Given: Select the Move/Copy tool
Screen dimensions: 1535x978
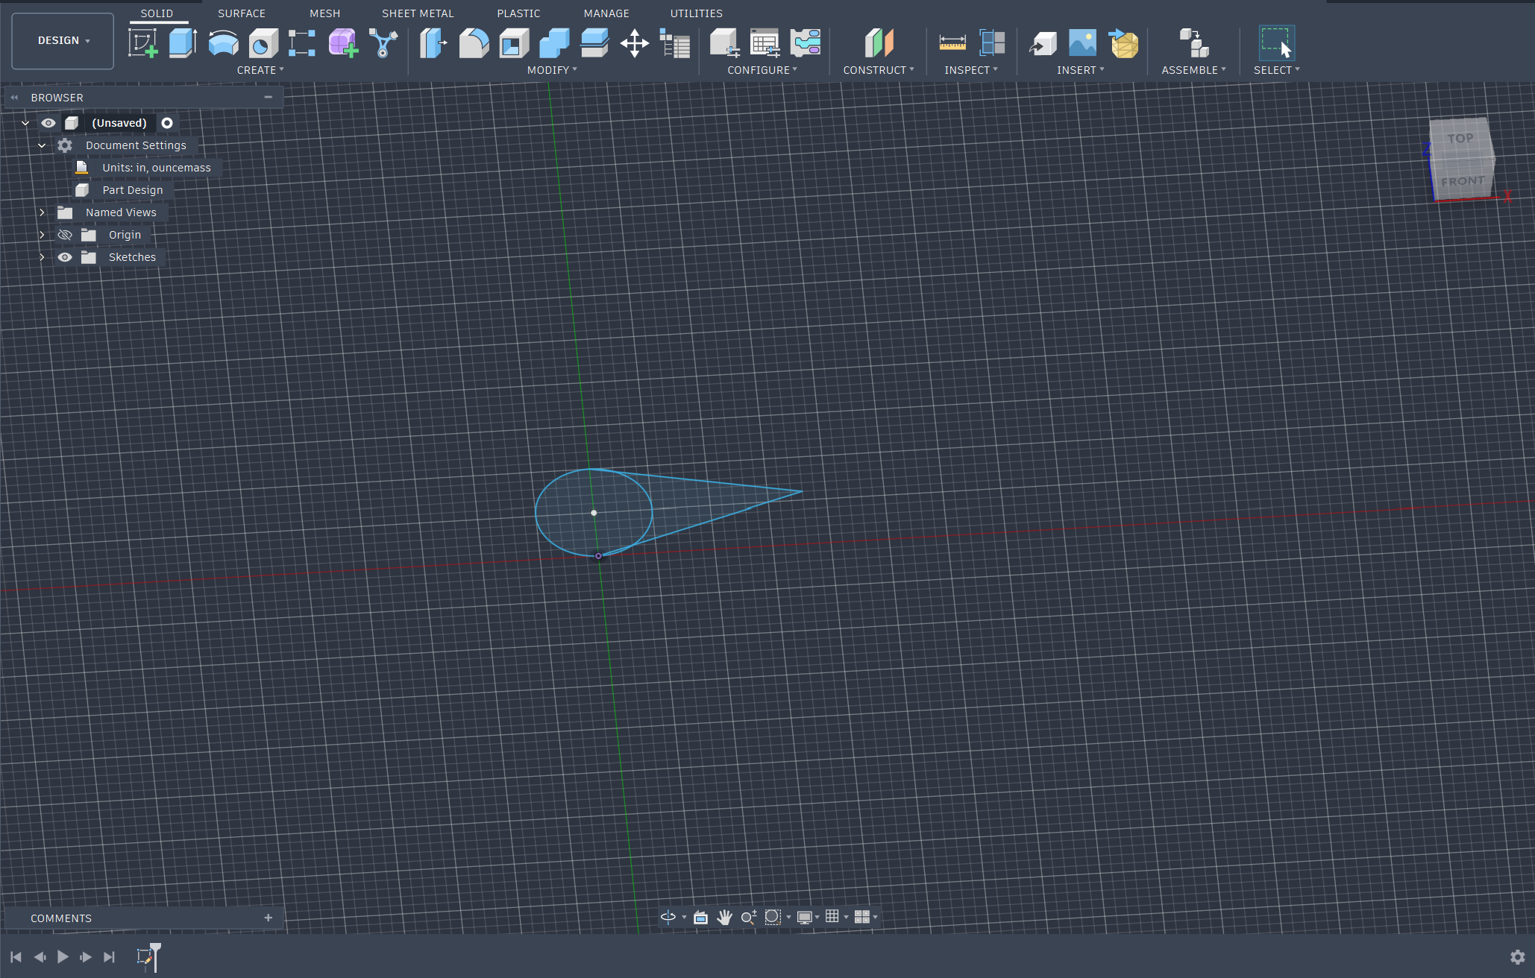Looking at the screenshot, I should pyautogui.click(x=635, y=43).
